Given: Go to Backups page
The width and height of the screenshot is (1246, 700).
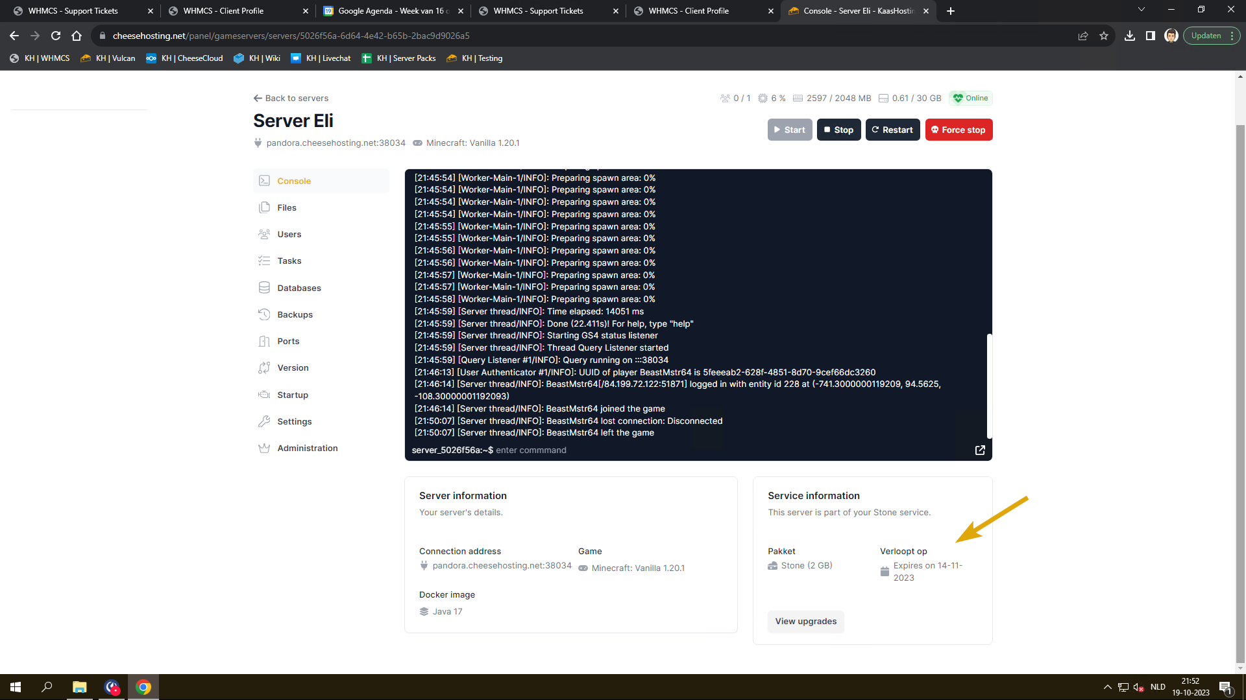Looking at the screenshot, I should click(x=295, y=314).
